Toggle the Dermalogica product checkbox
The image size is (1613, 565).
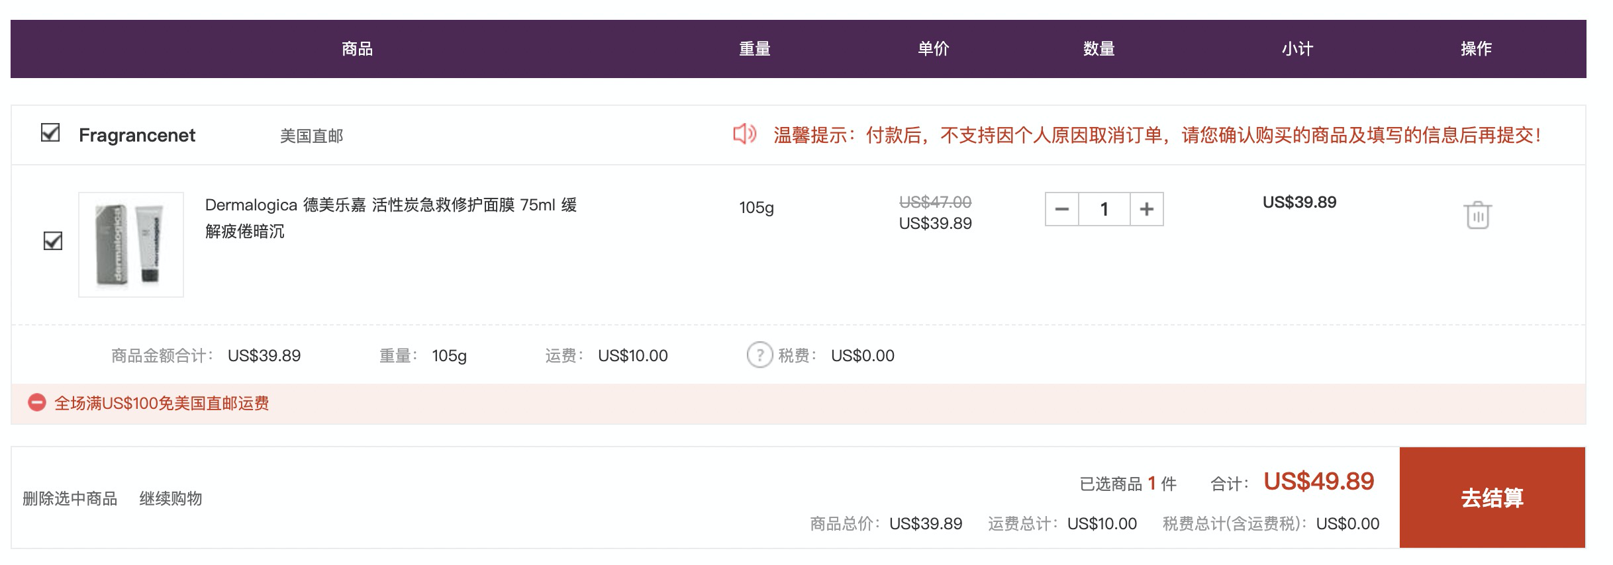coord(53,241)
